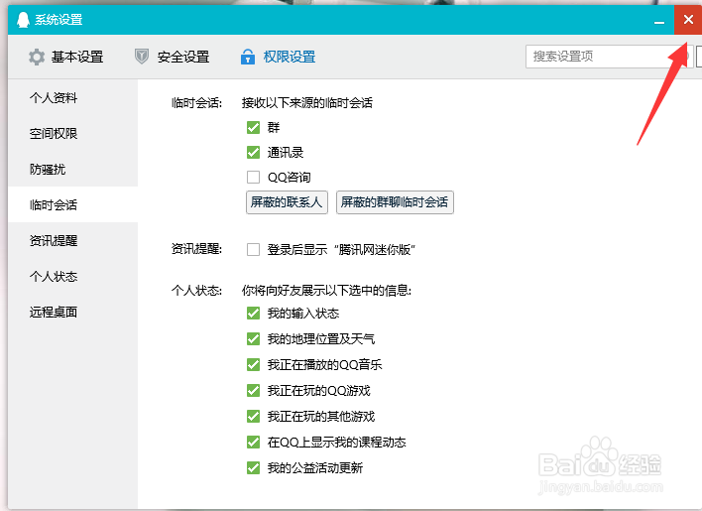The image size is (702, 511).
Task: Click the 系统设置 window title
Action: (58, 20)
